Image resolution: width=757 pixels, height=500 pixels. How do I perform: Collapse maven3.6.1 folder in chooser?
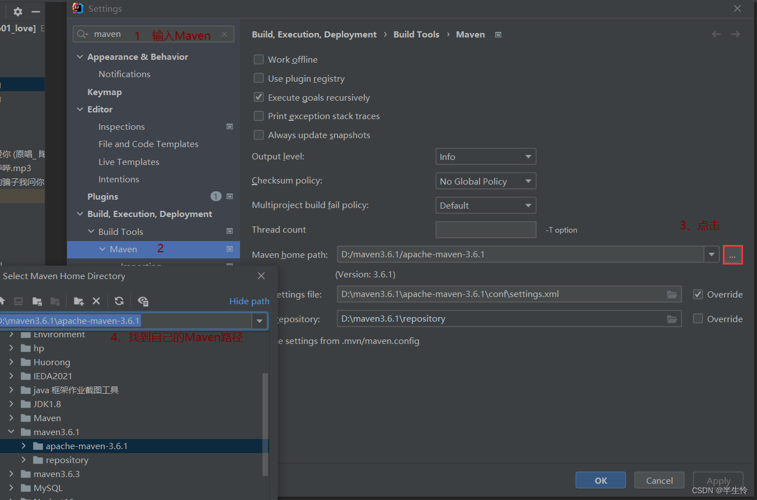[11, 432]
